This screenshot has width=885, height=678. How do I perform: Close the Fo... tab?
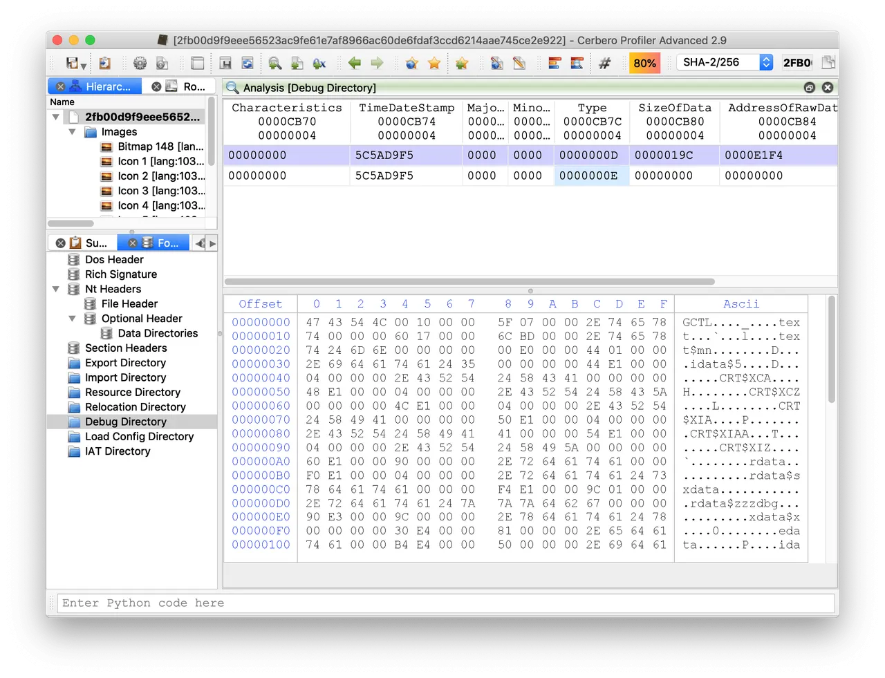tap(133, 243)
